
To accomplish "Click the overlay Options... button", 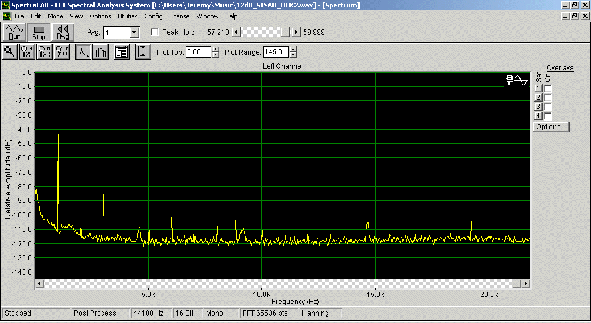I will click(551, 127).
